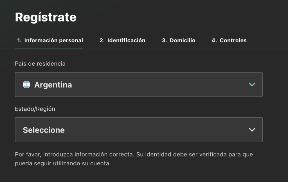This screenshot has width=288, height=182.
Task: Click the País de residencia field label
Action: tap(40, 63)
